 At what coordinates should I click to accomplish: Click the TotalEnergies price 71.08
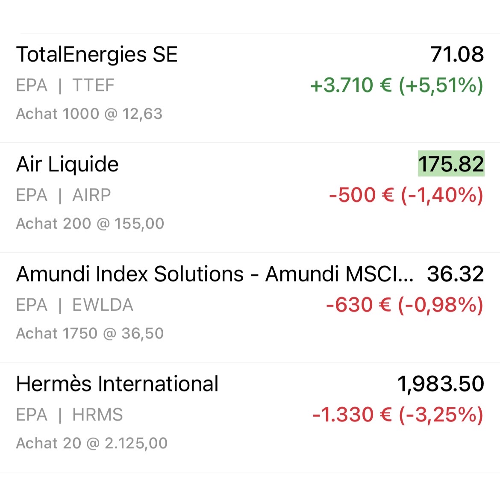coord(456,55)
